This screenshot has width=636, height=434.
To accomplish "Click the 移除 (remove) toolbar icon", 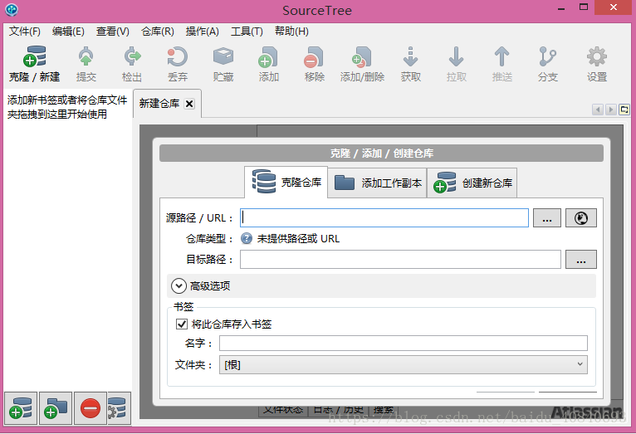I will (x=315, y=56).
